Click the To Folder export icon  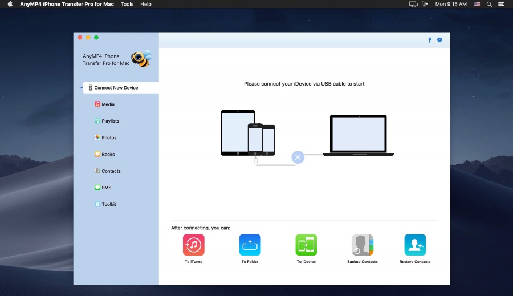(x=250, y=245)
